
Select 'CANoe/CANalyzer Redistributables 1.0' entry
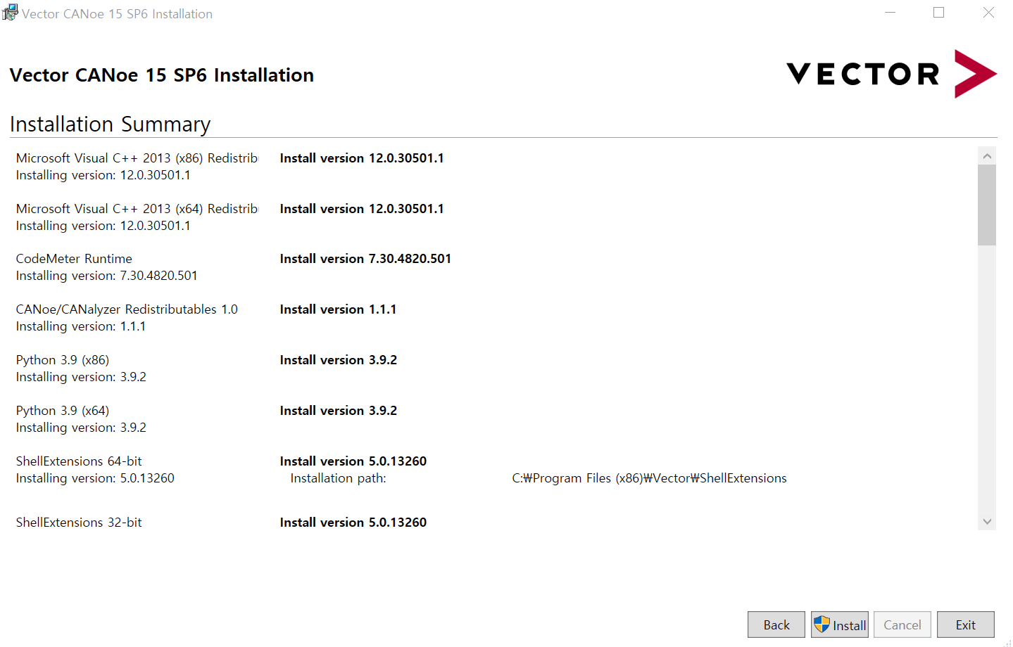[x=127, y=309]
